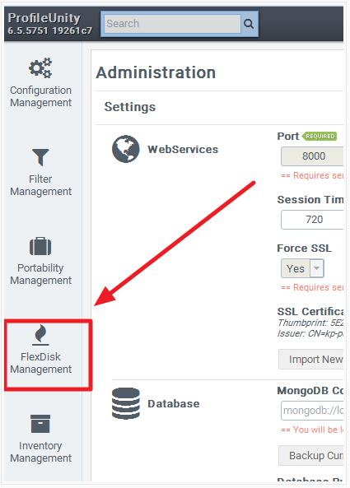
Task: Click the WebServices globe icon
Action: [126, 149]
